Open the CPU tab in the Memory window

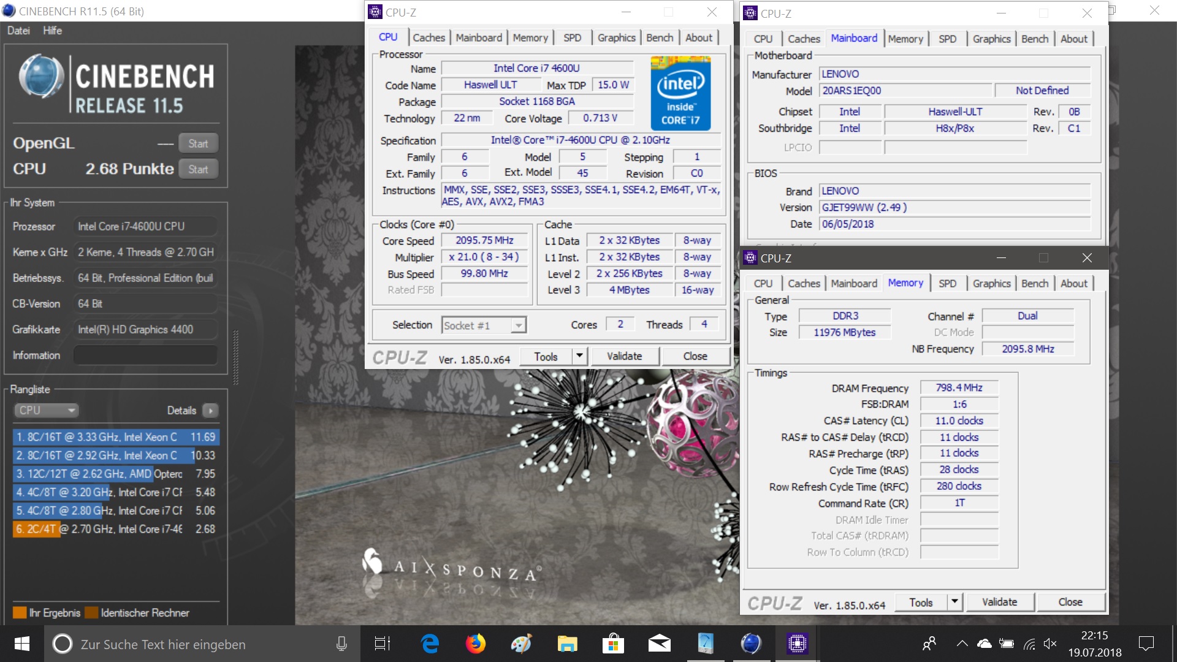(763, 283)
